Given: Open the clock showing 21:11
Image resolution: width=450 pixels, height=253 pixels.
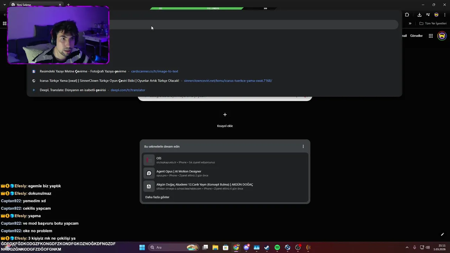Looking at the screenshot, I should tap(439, 247).
